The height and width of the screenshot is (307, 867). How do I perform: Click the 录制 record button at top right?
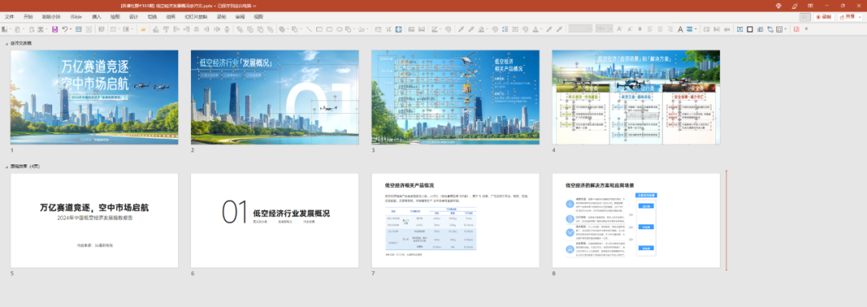pos(824,17)
